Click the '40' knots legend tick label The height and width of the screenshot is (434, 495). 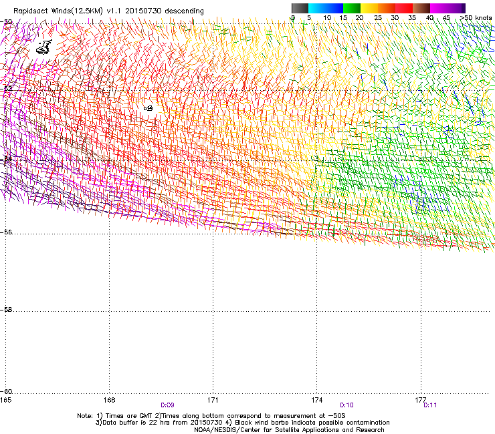(429, 18)
